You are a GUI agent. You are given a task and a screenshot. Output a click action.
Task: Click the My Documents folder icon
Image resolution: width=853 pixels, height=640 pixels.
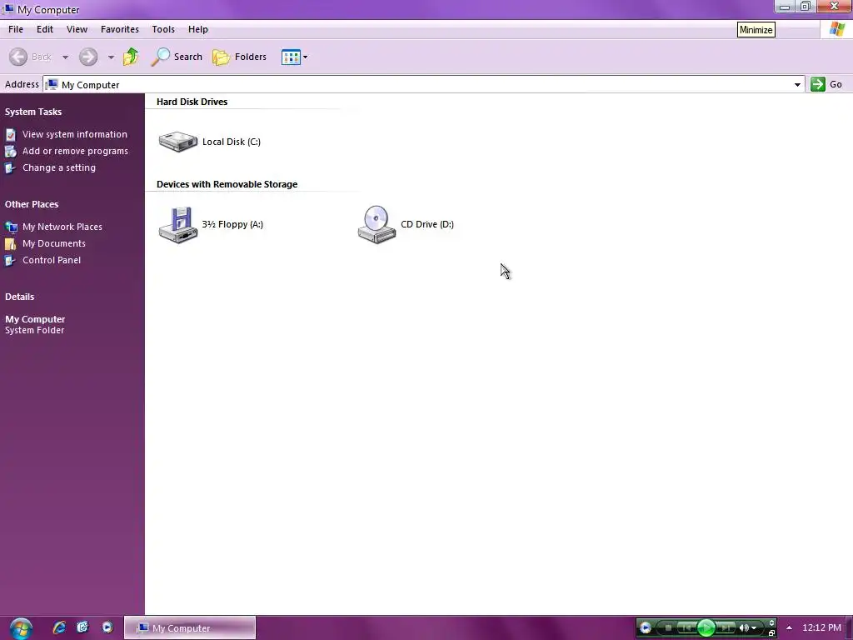[x=10, y=244]
